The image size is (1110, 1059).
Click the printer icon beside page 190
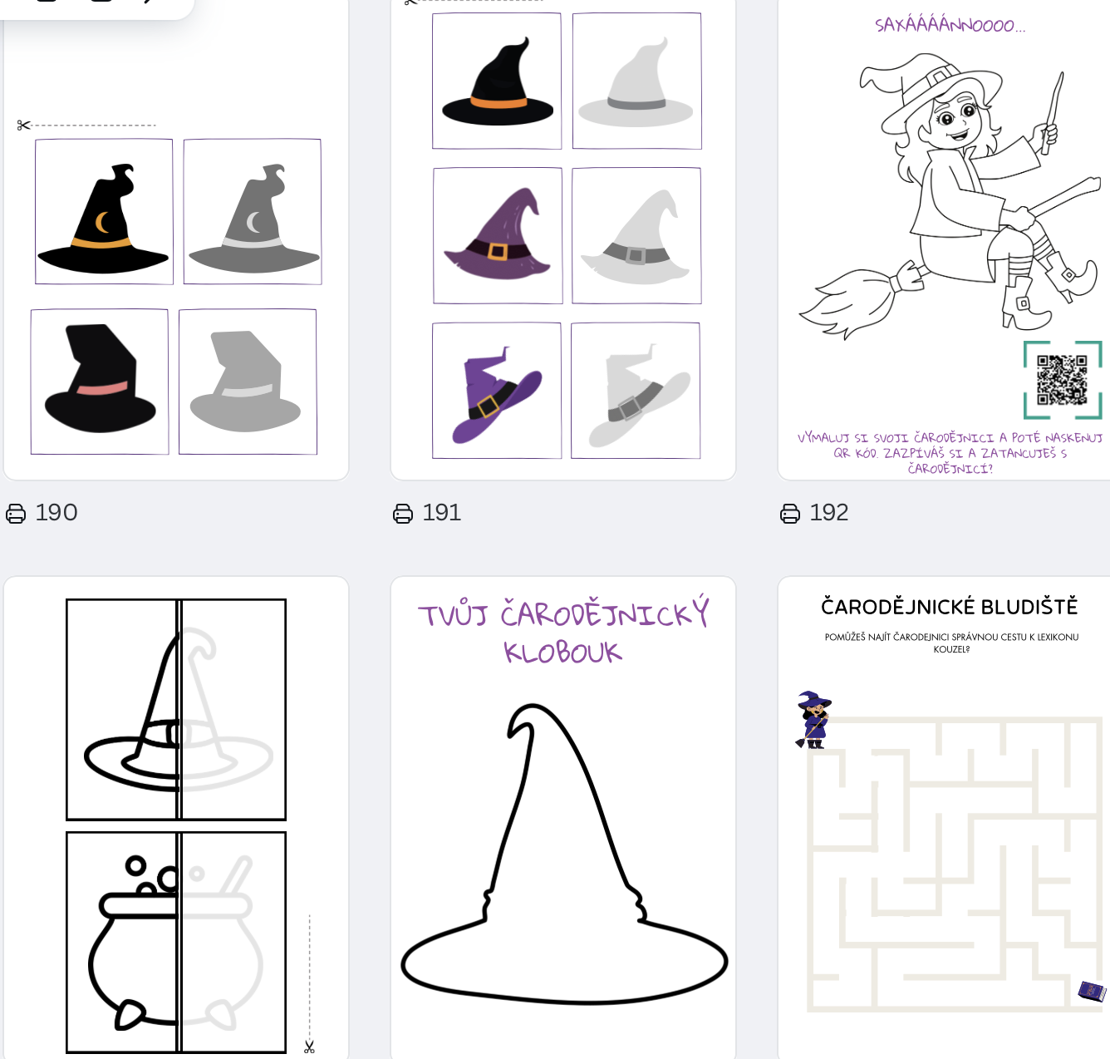tap(16, 514)
